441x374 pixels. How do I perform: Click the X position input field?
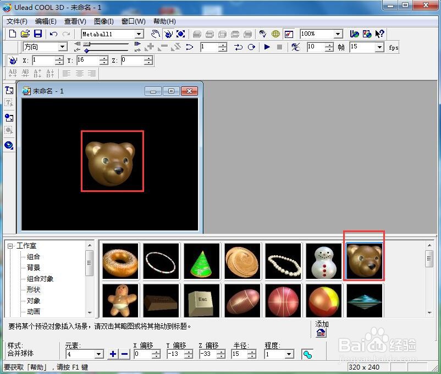pyautogui.click(x=43, y=60)
